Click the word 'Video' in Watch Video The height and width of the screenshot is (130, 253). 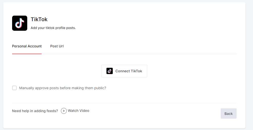point(84,111)
